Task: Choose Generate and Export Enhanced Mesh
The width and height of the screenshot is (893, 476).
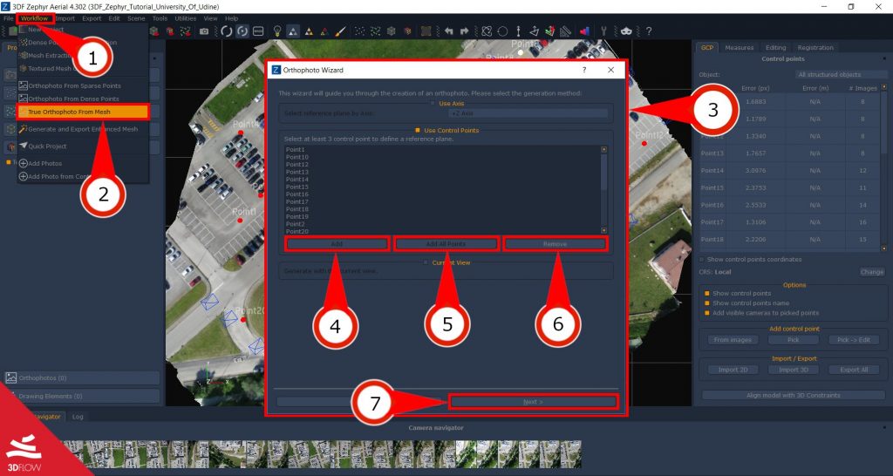Action: (x=83, y=129)
